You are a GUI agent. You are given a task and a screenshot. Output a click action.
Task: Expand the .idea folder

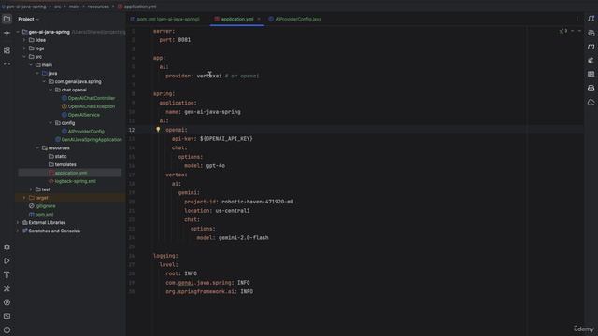[x=24, y=40]
